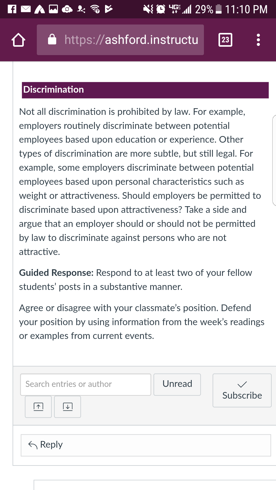Viewport: 276px width, 490px height.
Task: Tap the secure padlock icon in address bar
Action: click(x=52, y=39)
